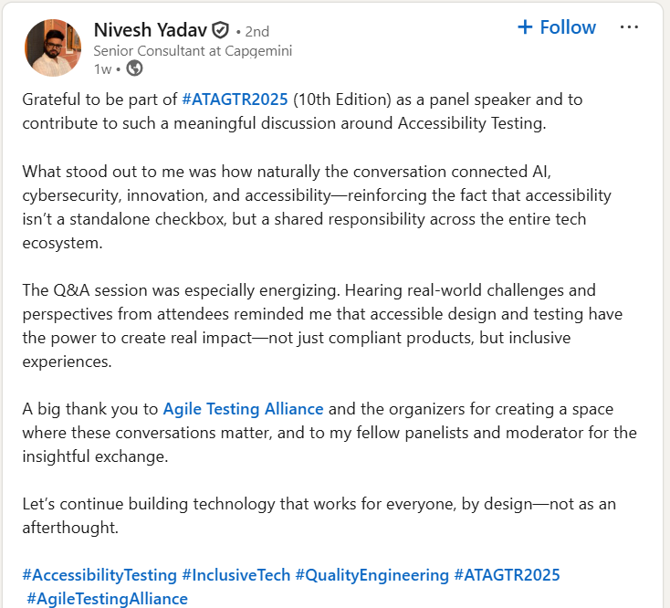The image size is (670, 608).
Task: Click the paragraph starting "What stood out"
Action: (x=316, y=207)
